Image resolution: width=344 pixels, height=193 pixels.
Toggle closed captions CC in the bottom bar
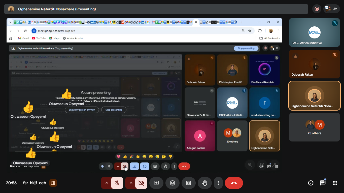tap(189, 183)
